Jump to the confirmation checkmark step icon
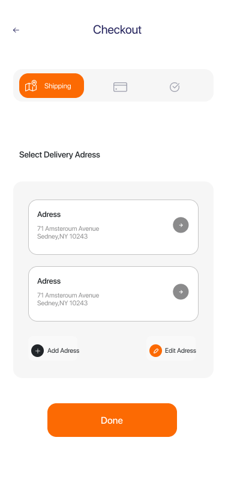 175,87
